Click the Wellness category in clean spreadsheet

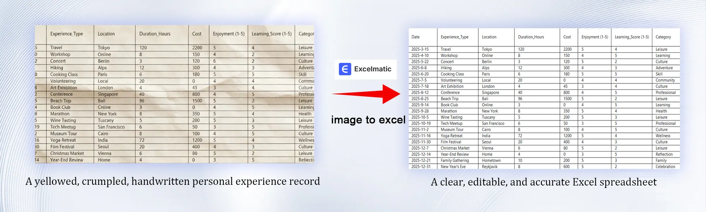(663, 136)
